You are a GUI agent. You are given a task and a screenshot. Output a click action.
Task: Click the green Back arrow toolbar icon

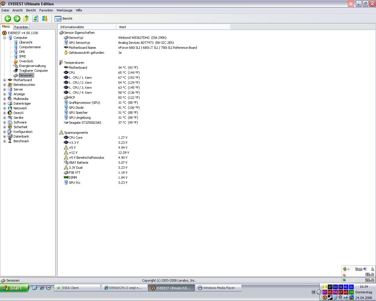tap(8, 19)
